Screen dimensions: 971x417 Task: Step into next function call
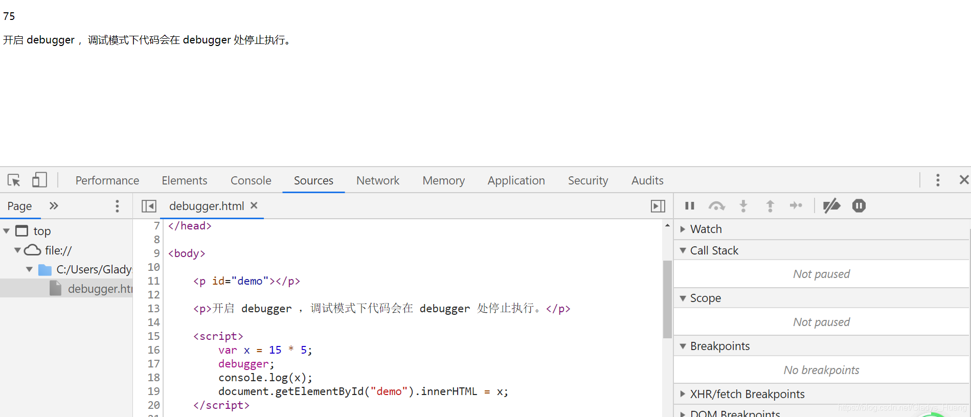(743, 206)
